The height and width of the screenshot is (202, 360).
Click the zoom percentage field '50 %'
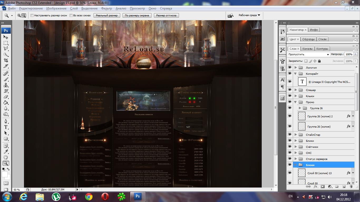click(18, 190)
